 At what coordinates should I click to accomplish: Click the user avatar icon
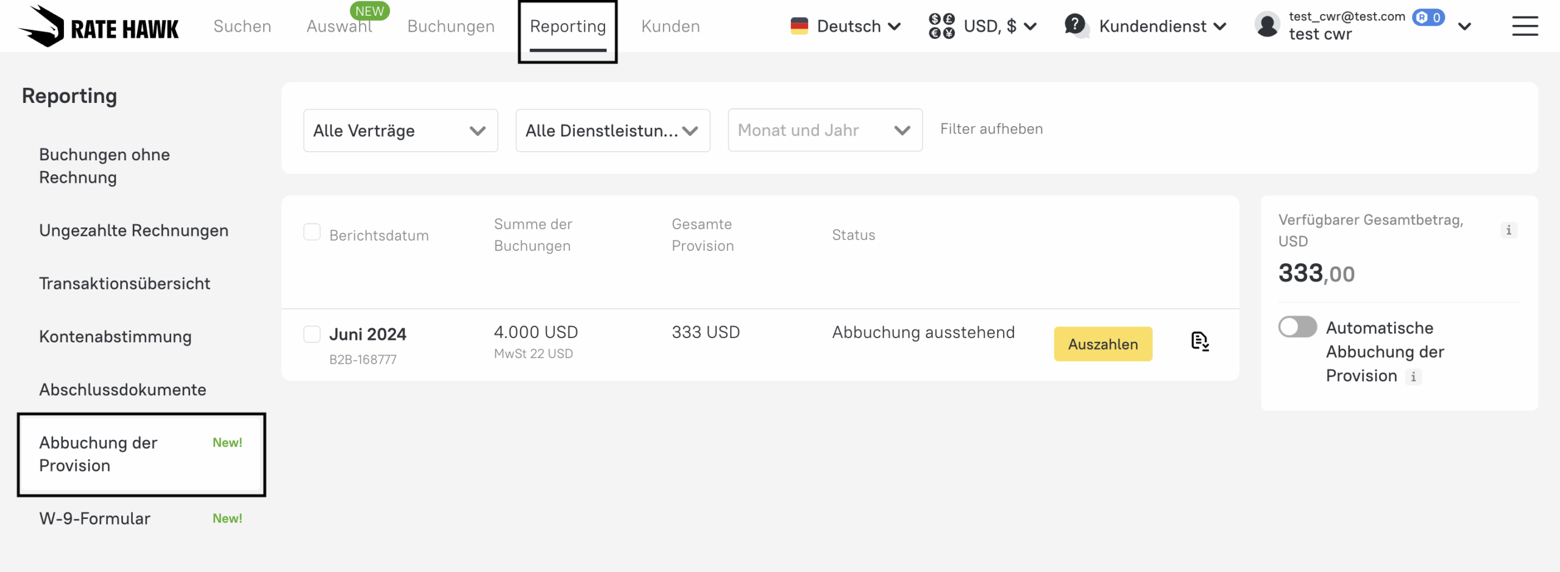(1267, 26)
